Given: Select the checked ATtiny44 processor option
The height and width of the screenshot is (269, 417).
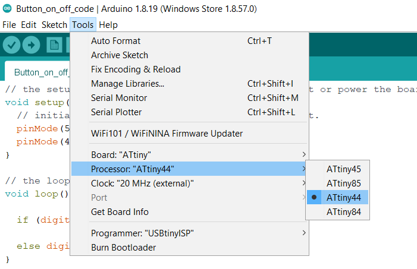Looking at the screenshot, I should tap(337, 197).
